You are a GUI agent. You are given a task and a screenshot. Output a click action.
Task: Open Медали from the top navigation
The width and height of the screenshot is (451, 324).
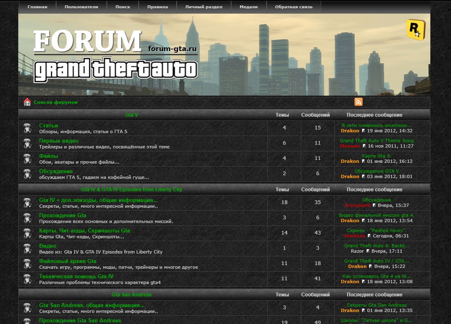[248, 7]
